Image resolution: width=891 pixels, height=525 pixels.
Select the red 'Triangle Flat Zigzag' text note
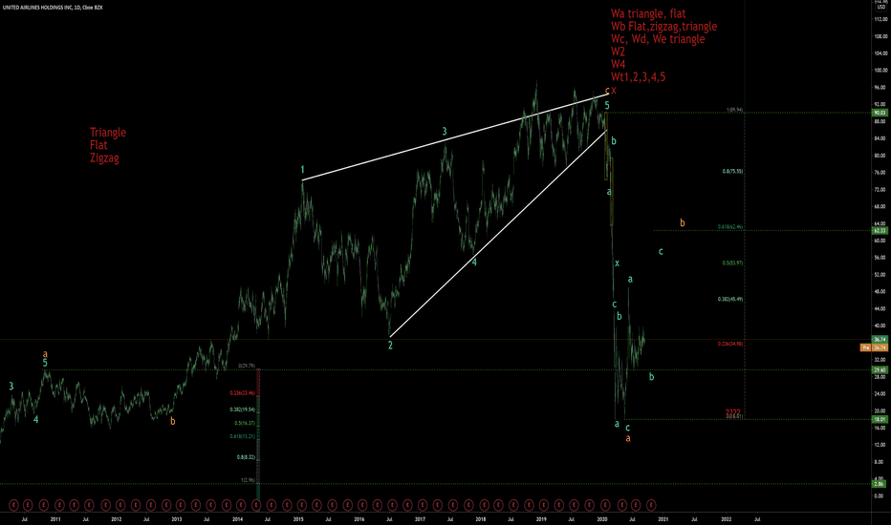pos(108,145)
